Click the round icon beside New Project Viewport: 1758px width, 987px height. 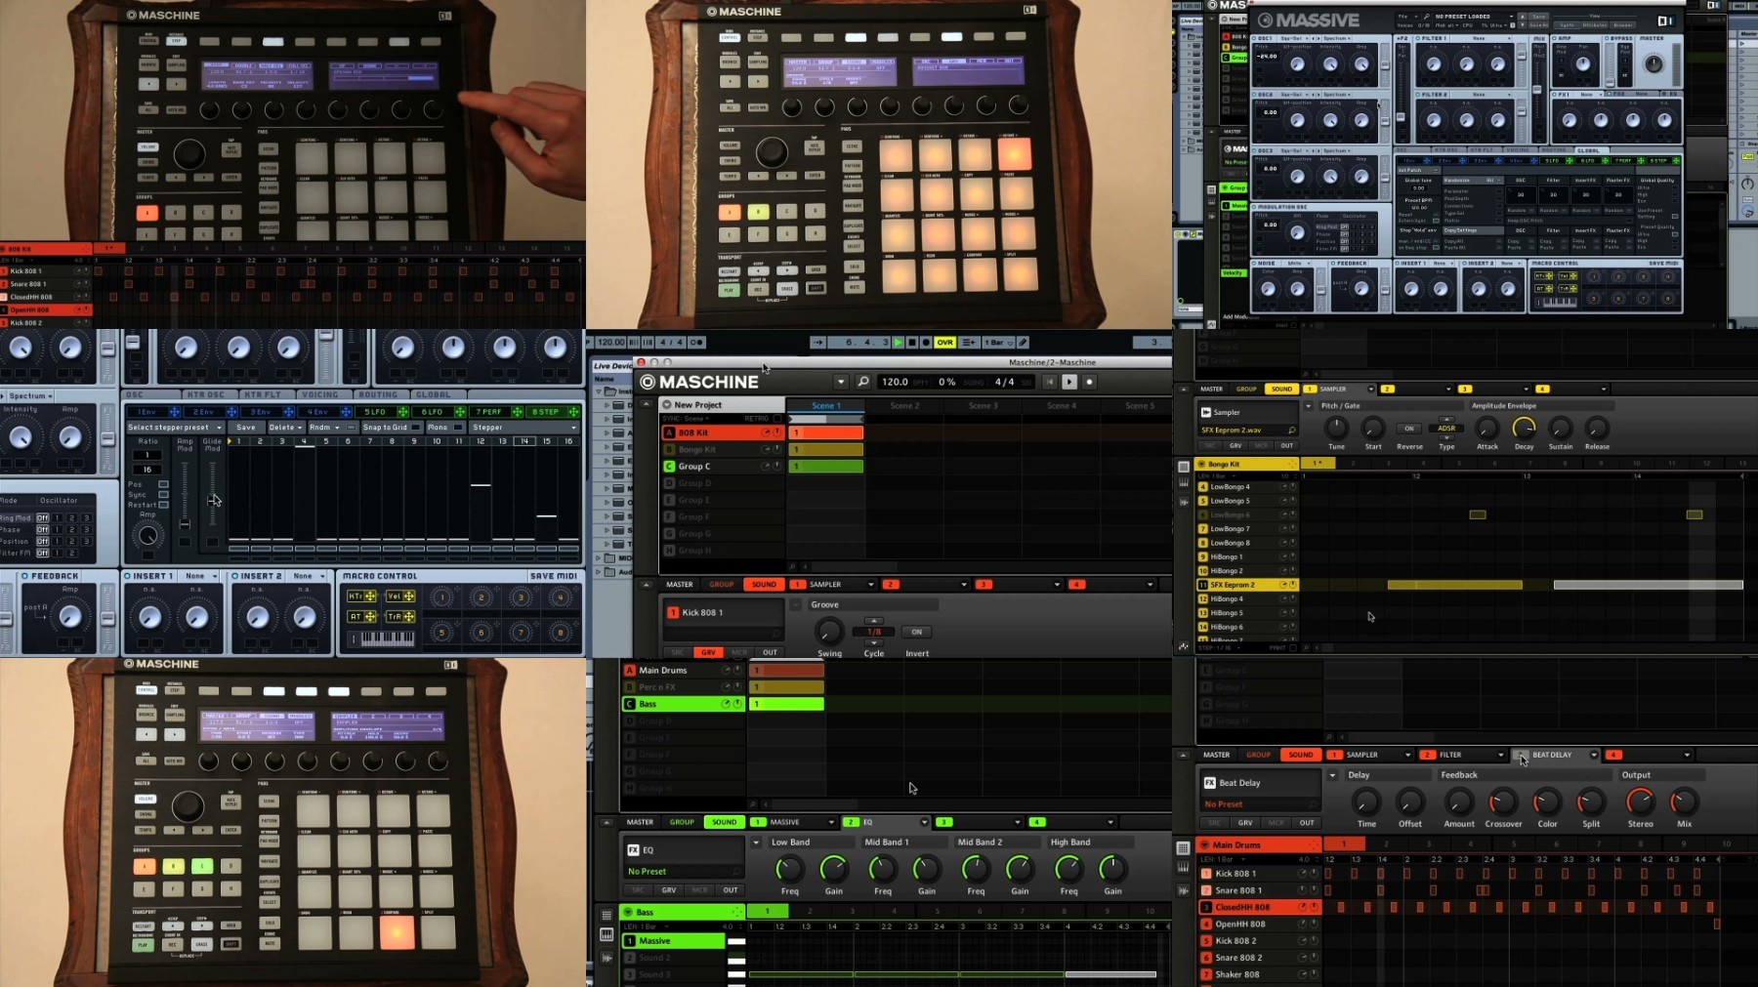pyautogui.click(x=667, y=404)
